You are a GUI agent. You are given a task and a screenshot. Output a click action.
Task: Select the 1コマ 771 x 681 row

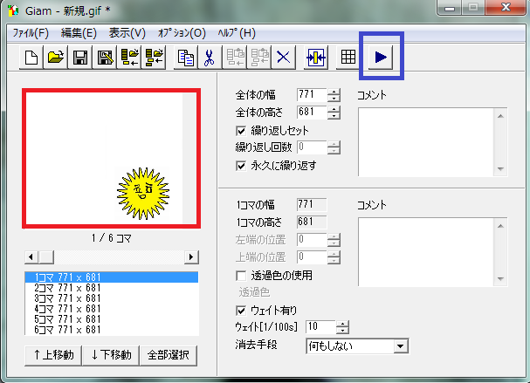pos(112,277)
